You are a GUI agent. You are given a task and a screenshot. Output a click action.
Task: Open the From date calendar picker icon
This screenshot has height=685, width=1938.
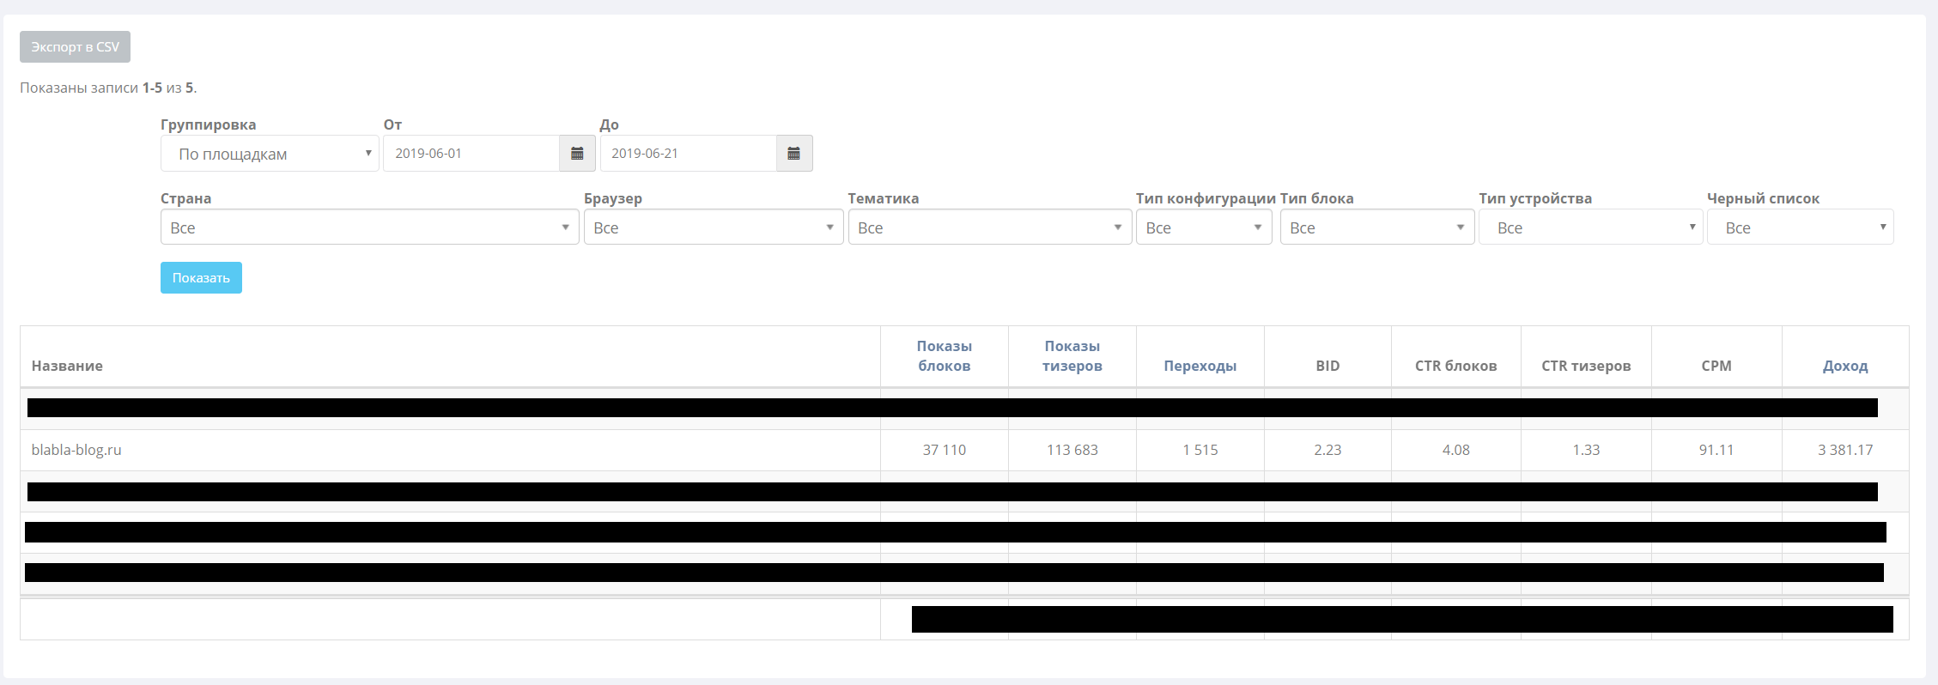click(577, 154)
